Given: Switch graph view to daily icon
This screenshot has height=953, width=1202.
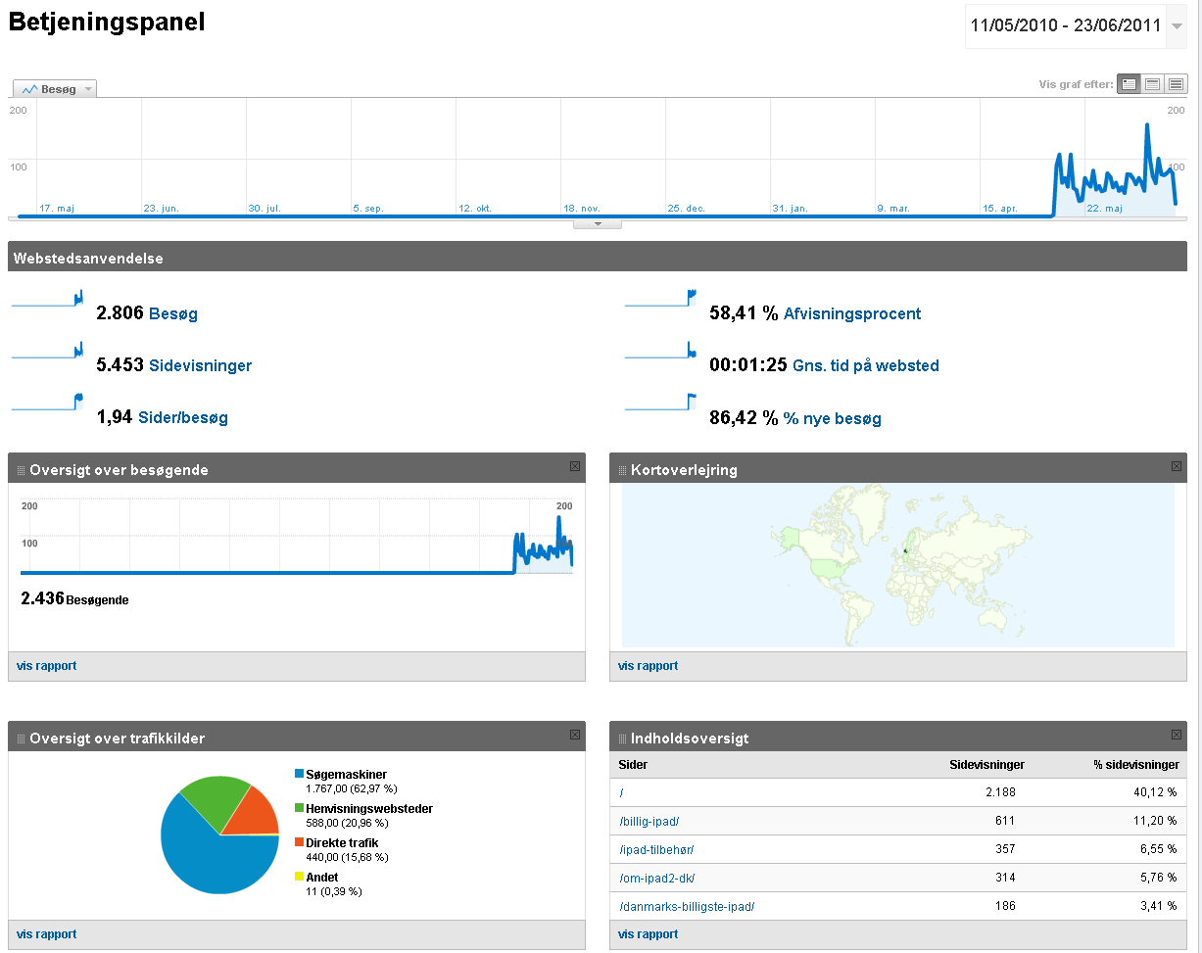Looking at the screenshot, I should [x=1130, y=84].
